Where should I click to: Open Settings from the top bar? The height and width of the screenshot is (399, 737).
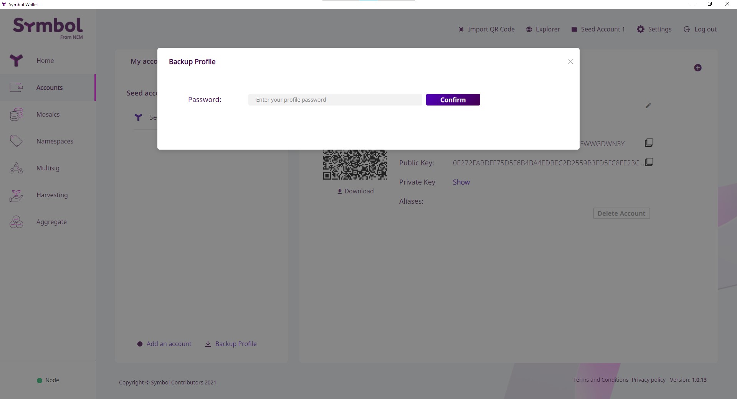coord(654,29)
